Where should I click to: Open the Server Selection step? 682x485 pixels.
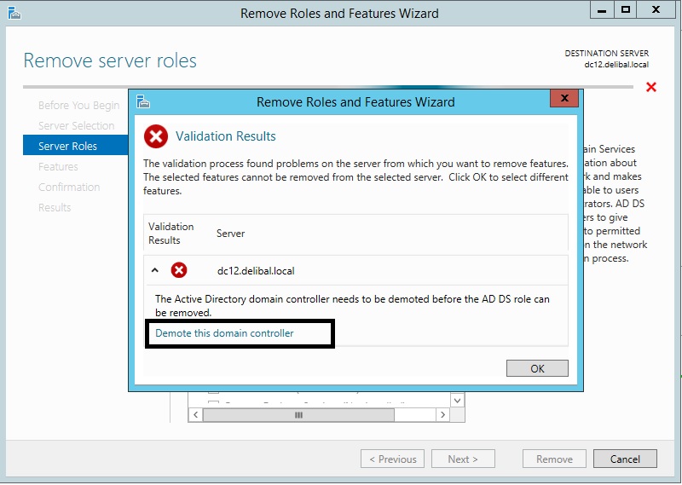coord(76,126)
